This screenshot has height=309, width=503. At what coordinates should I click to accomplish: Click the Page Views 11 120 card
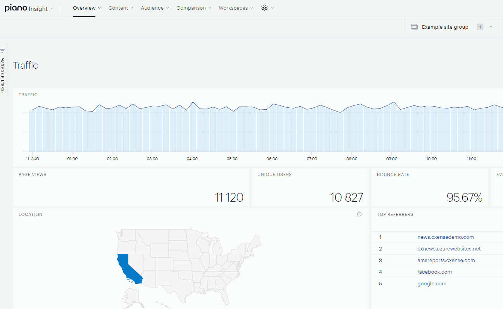131,187
